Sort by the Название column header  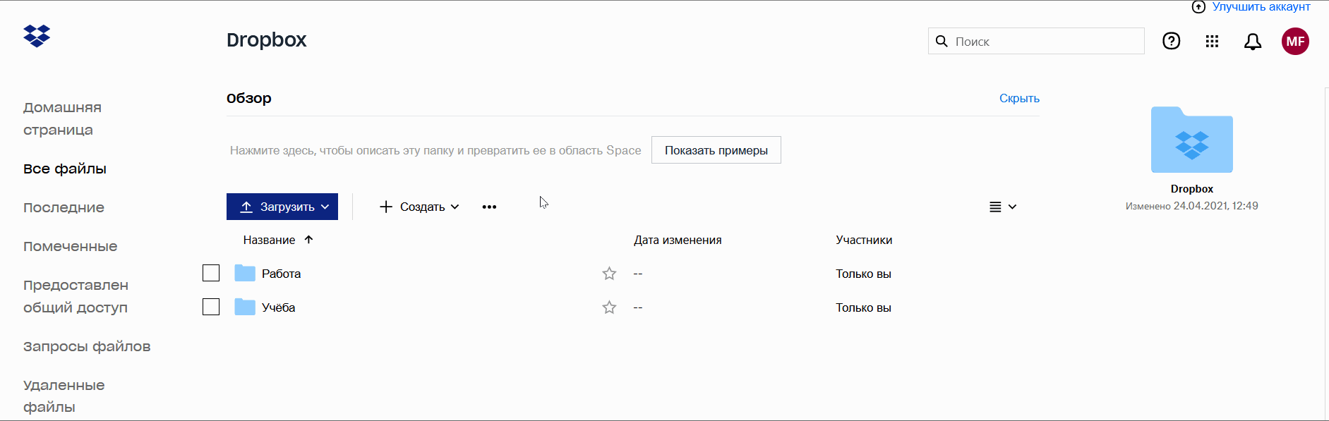(x=270, y=240)
